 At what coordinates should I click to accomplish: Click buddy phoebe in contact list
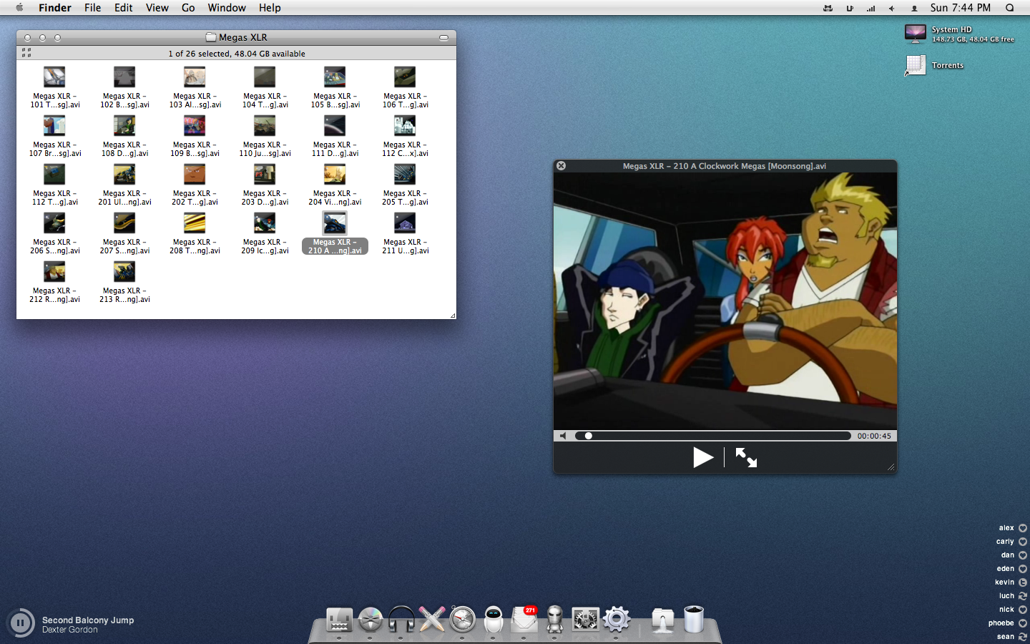pyautogui.click(x=1008, y=623)
